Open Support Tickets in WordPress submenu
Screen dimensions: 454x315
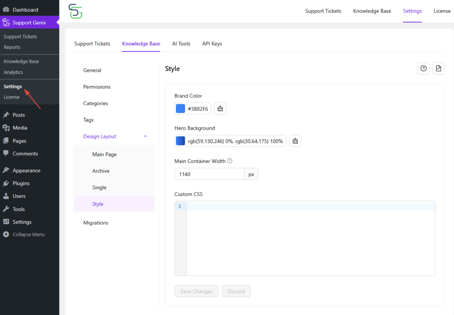click(20, 36)
